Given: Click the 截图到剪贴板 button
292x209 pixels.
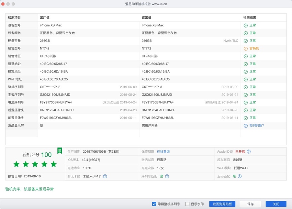Looking at the screenshot, I should [x=222, y=204].
